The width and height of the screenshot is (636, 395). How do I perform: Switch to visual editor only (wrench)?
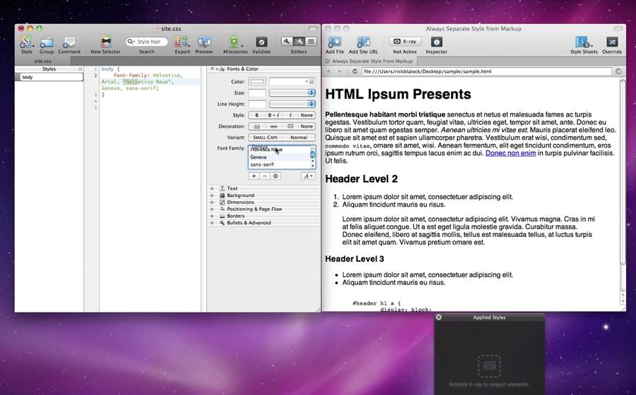coord(287,42)
